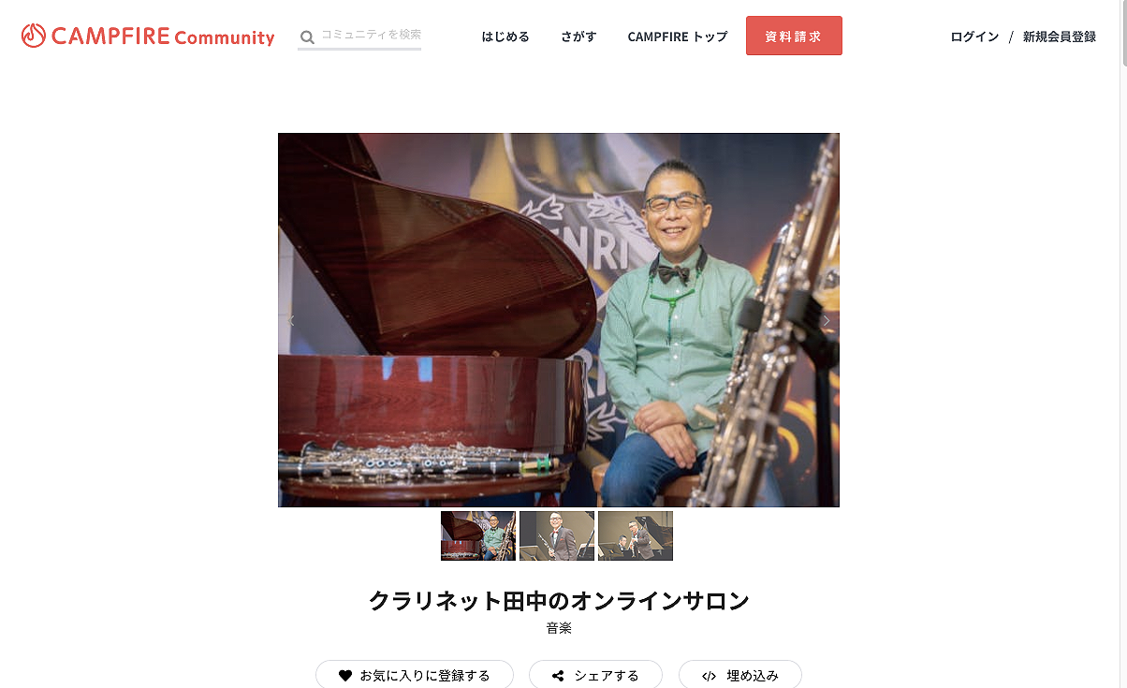Select the third thumbnail of performance
The image size is (1127, 688).
coord(636,535)
